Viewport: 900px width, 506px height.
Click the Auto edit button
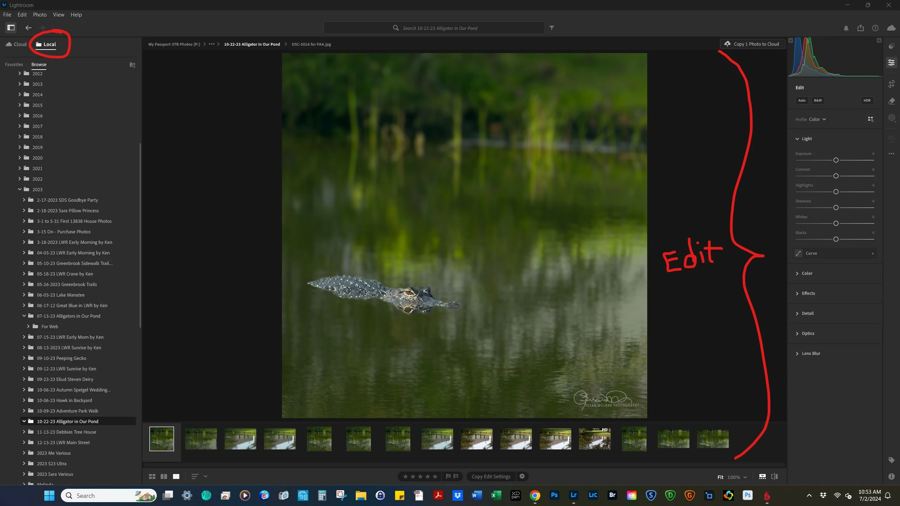[802, 100]
